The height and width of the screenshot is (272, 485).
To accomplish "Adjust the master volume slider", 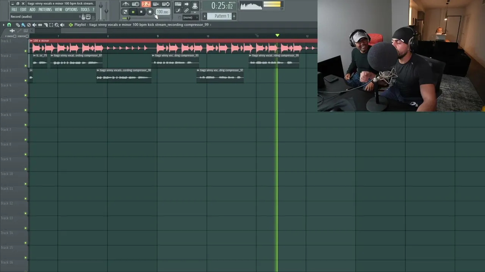I will click(x=101, y=11).
